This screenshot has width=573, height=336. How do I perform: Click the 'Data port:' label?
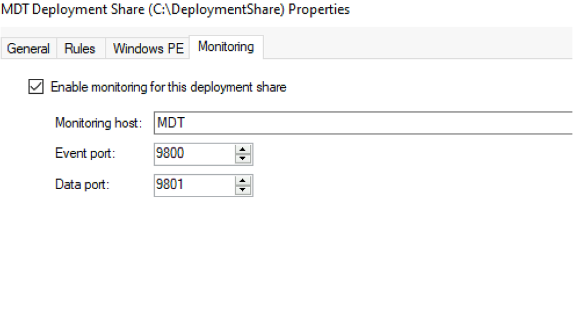click(x=83, y=185)
